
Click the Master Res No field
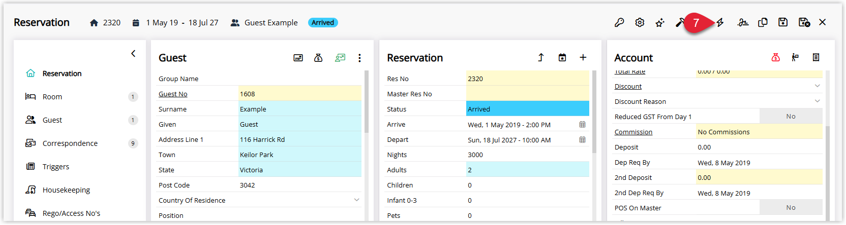(x=528, y=94)
